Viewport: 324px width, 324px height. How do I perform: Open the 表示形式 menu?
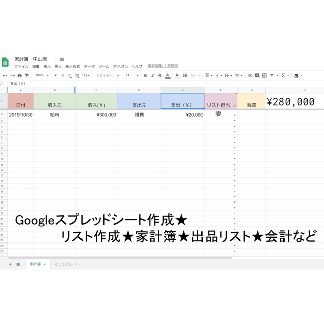pyautogui.click(x=73, y=66)
